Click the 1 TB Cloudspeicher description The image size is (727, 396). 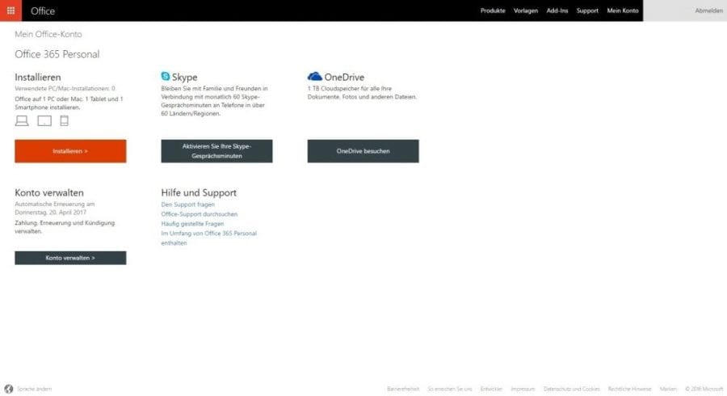(x=362, y=93)
